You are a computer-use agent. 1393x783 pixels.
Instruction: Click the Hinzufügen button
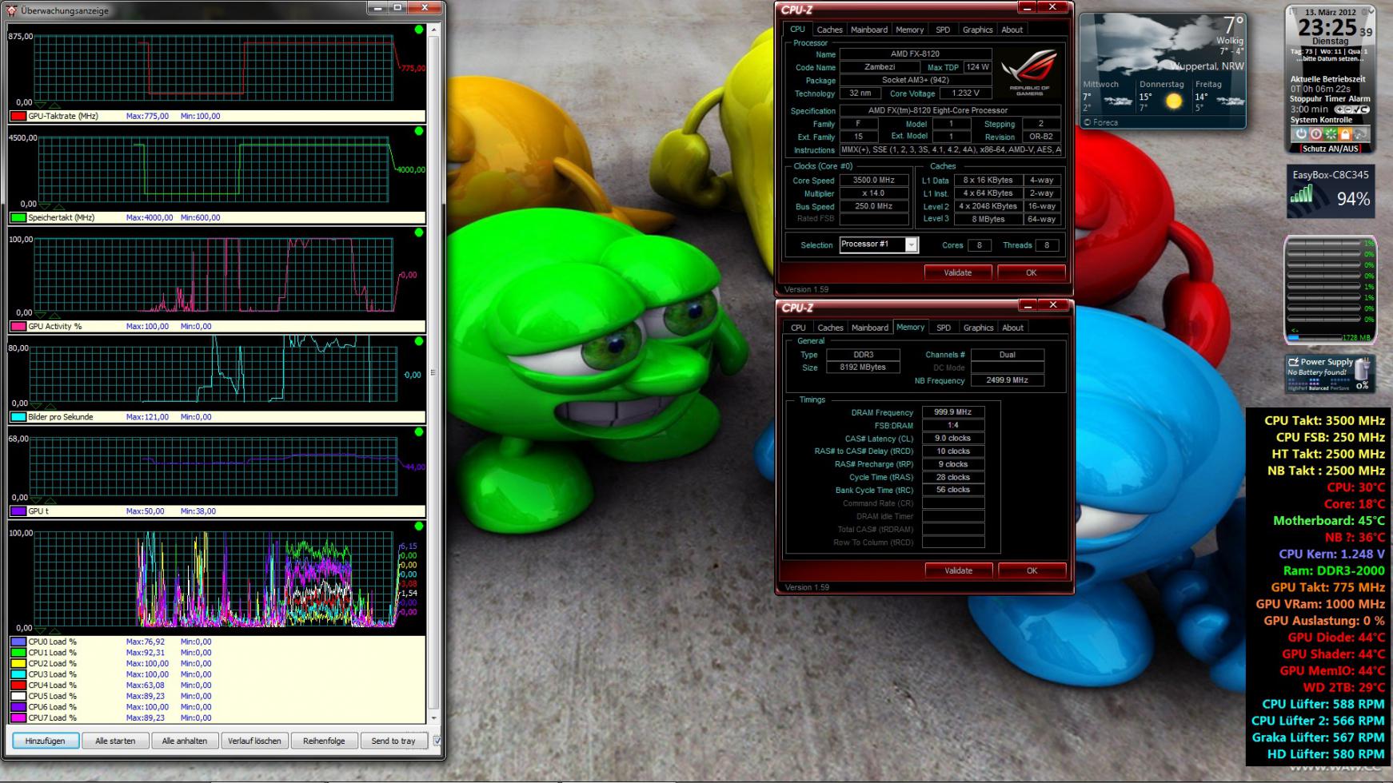(x=45, y=741)
